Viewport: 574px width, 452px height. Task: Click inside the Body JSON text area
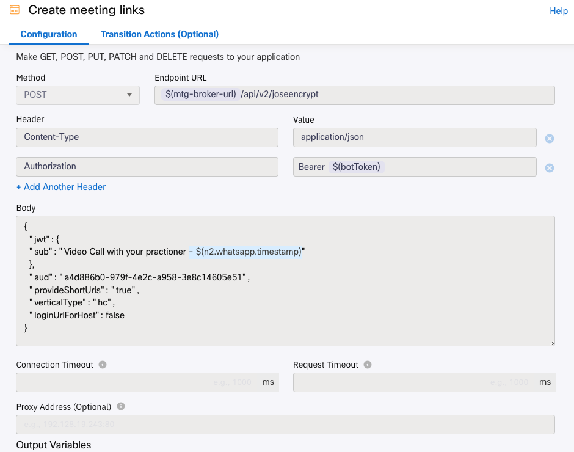(x=285, y=281)
